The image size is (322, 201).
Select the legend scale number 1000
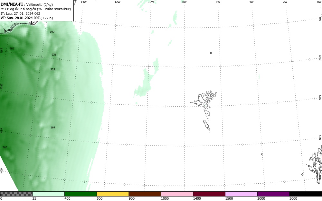[x=165, y=198]
